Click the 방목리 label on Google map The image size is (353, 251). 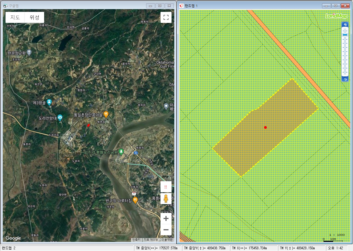(145, 22)
